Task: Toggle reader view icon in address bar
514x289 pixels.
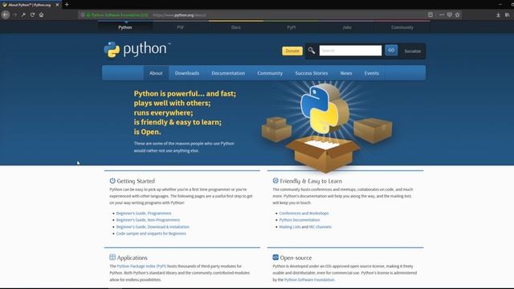Action: pos(430,14)
